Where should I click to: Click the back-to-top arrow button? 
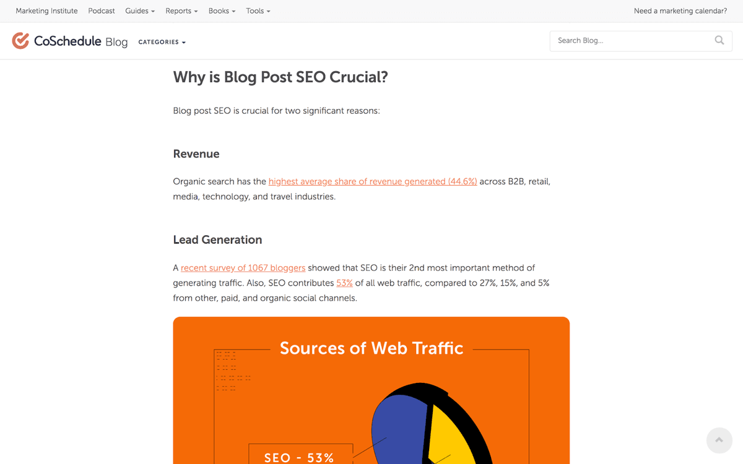[x=719, y=440]
